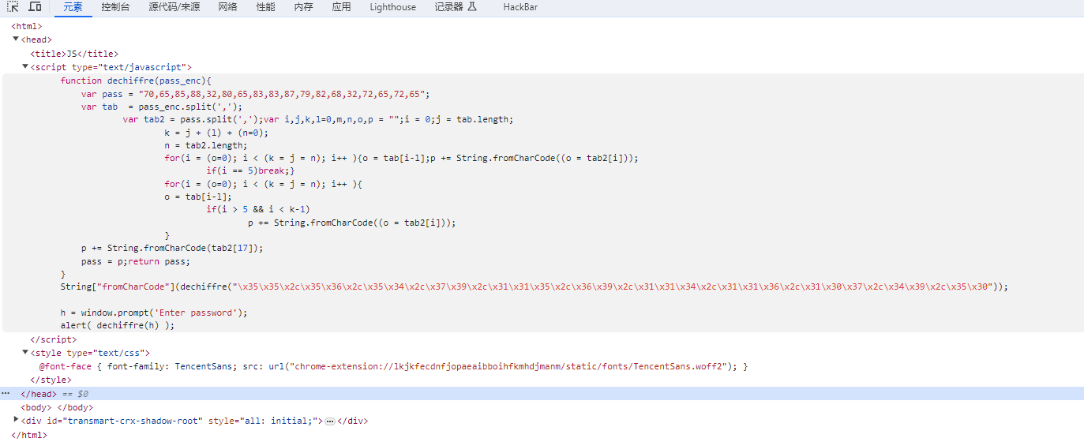
Task: Toggle the device toolbar icon
Action: (x=35, y=7)
